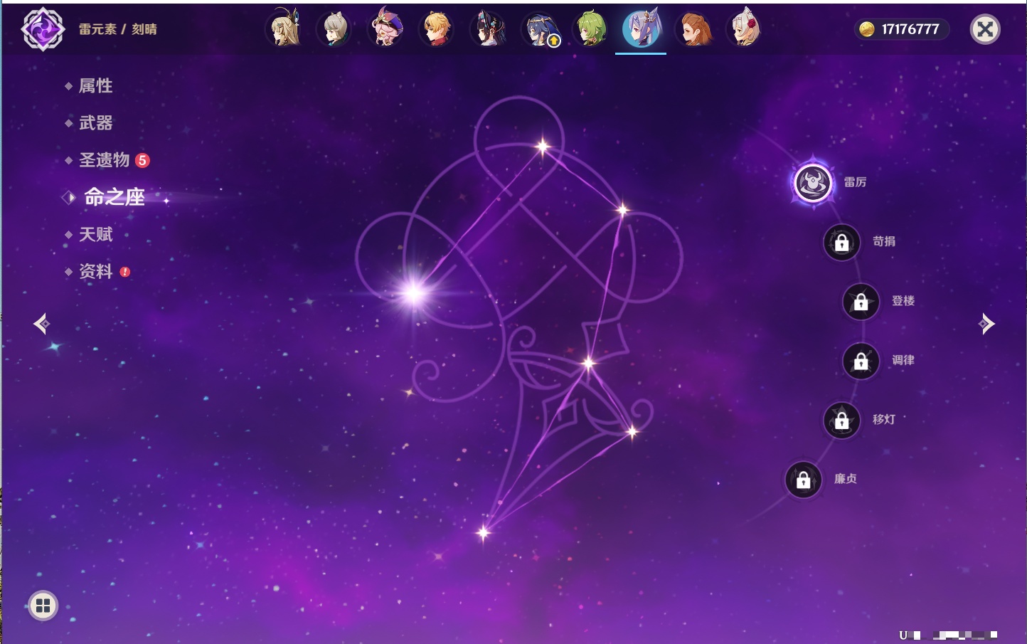
Task: Go to next character with right arrow
Action: click(x=986, y=324)
